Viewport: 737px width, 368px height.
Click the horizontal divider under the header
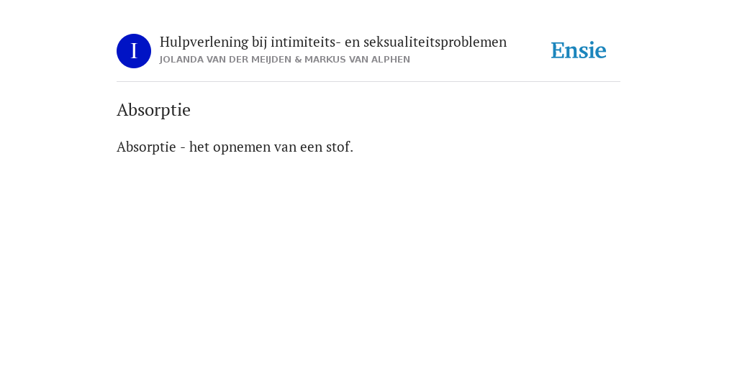click(368, 82)
